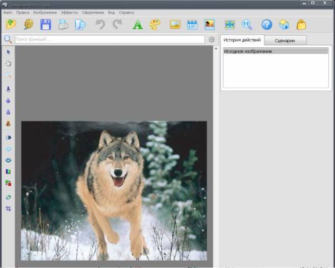
Task: Add text with the green A icon
Action: [137, 25]
